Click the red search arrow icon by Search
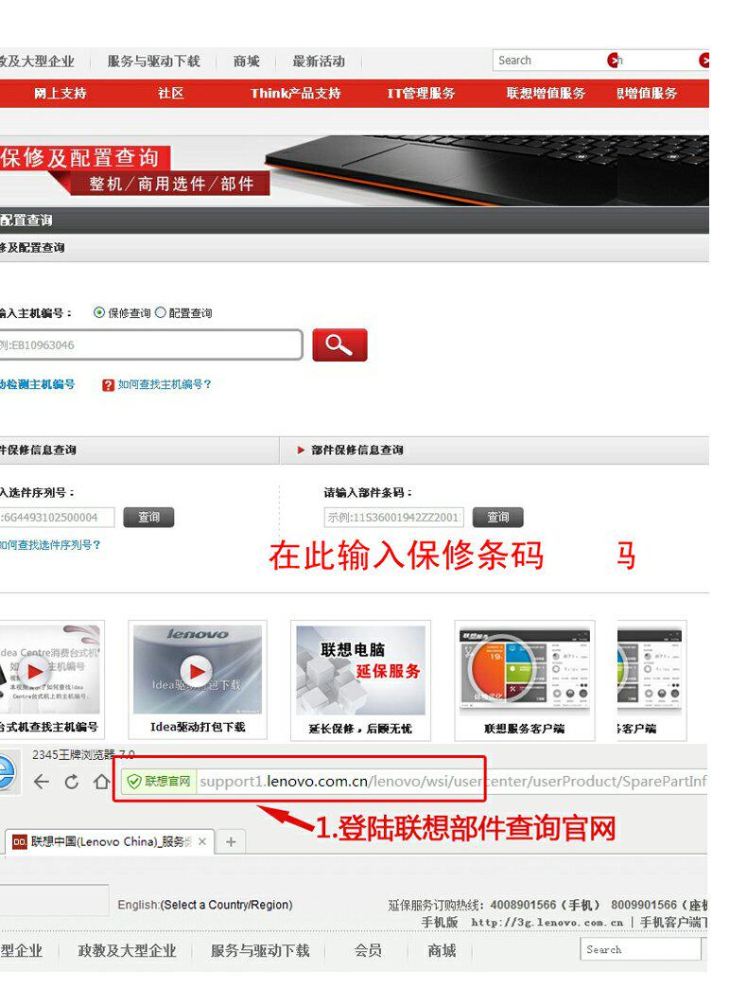Image resolution: width=747 pixels, height=988 pixels. click(613, 60)
